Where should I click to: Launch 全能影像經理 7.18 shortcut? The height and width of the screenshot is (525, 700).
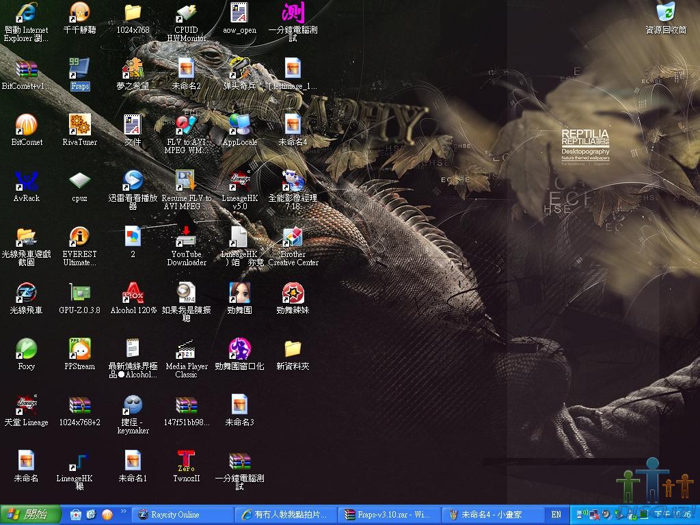point(293,180)
